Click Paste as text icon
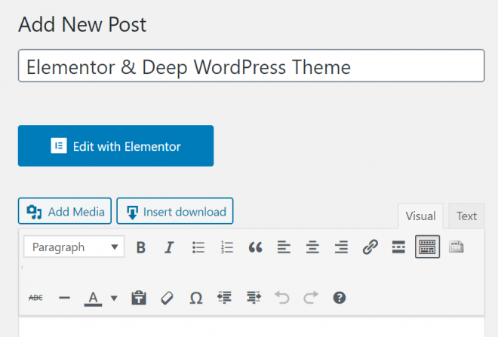This screenshot has width=498, height=337. click(139, 298)
